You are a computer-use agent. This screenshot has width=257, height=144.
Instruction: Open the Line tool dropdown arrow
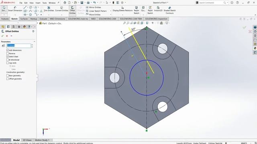(x=27, y=7)
